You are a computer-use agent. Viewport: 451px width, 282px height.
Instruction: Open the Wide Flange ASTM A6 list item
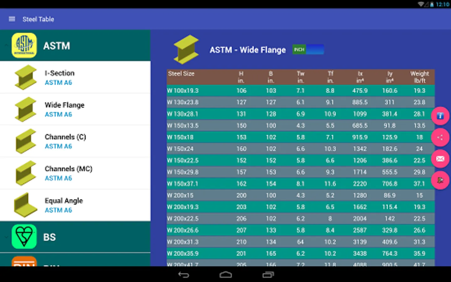[x=75, y=109]
